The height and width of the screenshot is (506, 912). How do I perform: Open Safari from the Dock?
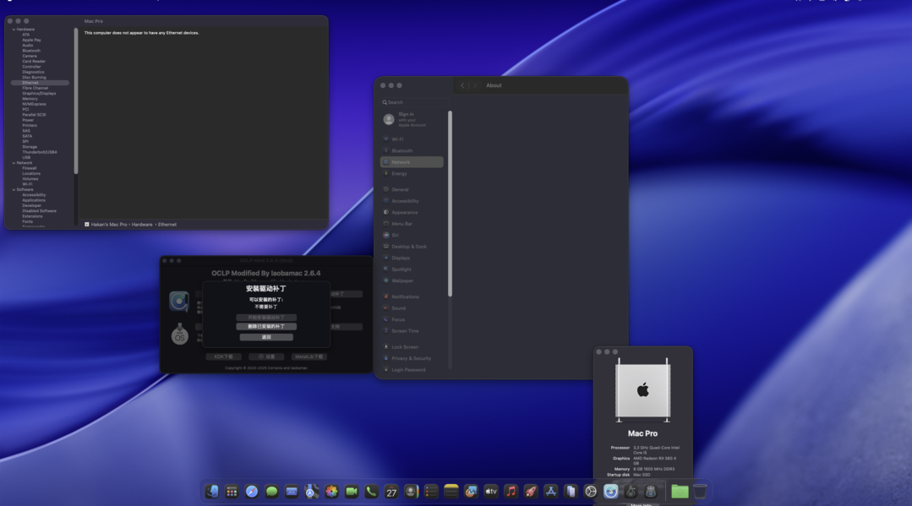(x=252, y=492)
